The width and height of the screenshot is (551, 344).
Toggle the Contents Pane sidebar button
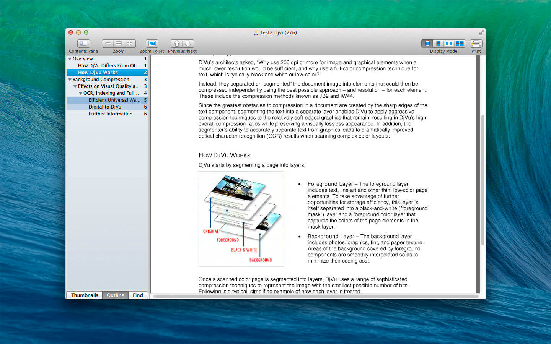pos(83,44)
